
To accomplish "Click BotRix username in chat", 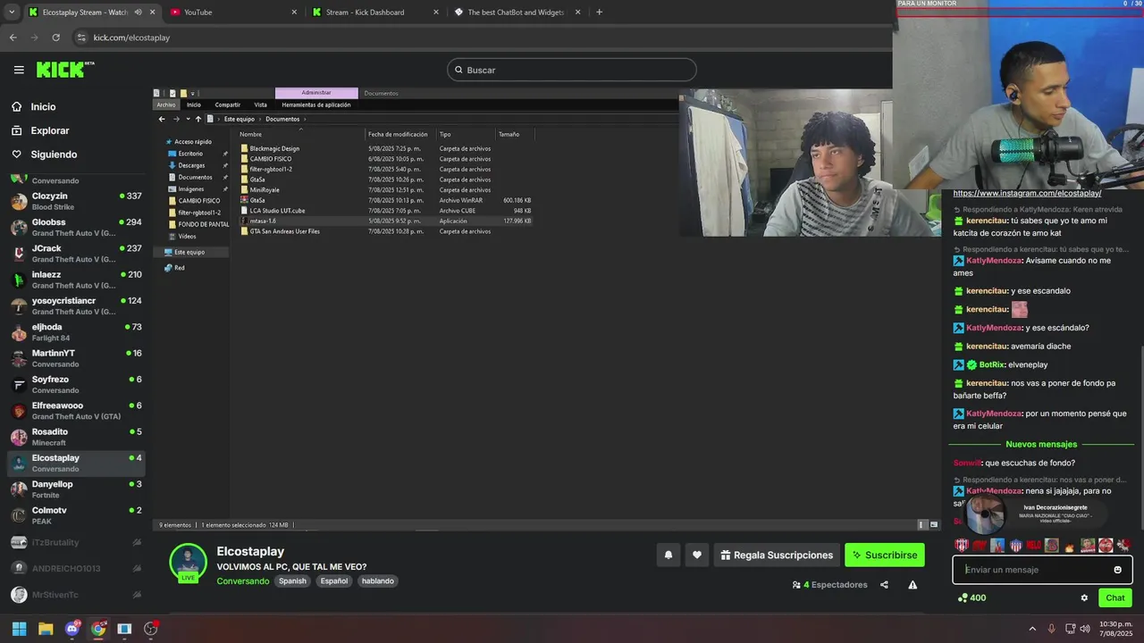I will (x=992, y=364).
